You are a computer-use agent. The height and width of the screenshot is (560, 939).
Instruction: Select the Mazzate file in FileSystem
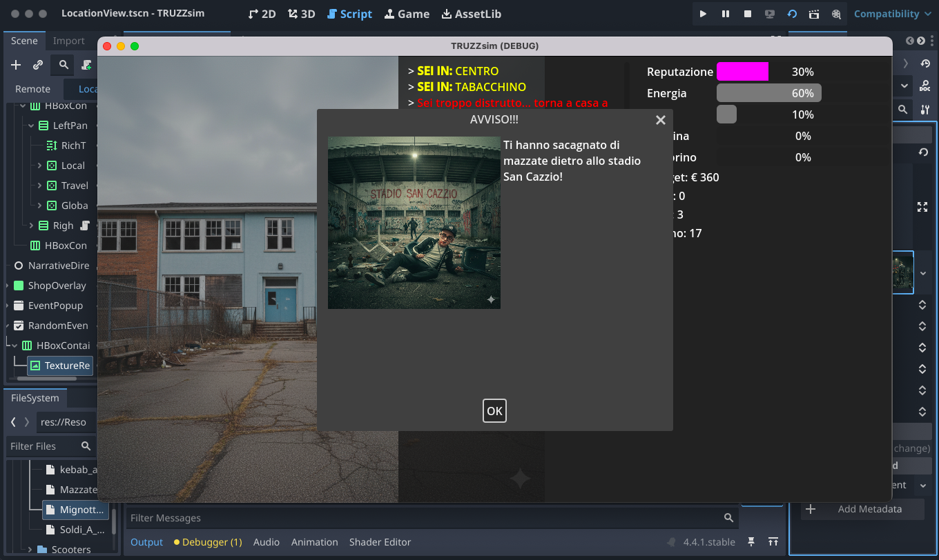tap(70, 490)
